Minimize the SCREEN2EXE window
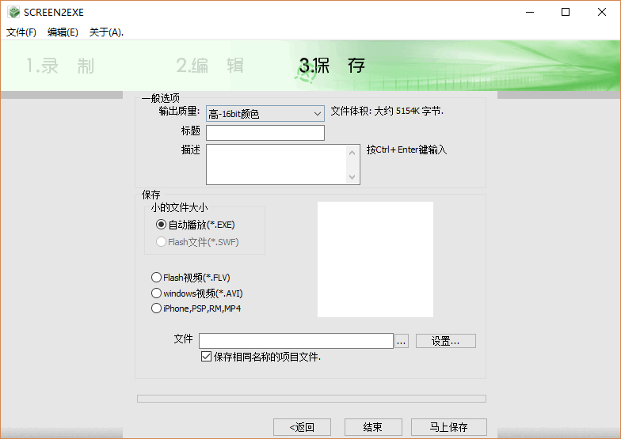 pyautogui.click(x=530, y=13)
